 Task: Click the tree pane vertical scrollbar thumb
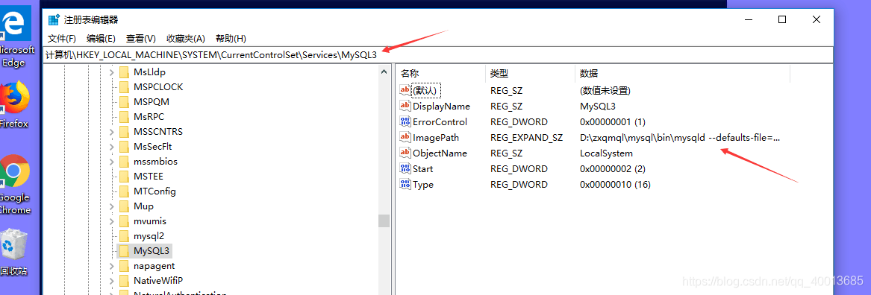click(x=384, y=221)
